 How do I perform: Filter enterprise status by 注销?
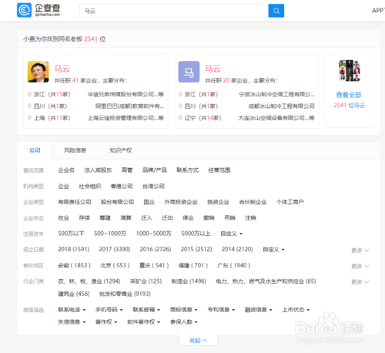pyautogui.click(x=250, y=218)
